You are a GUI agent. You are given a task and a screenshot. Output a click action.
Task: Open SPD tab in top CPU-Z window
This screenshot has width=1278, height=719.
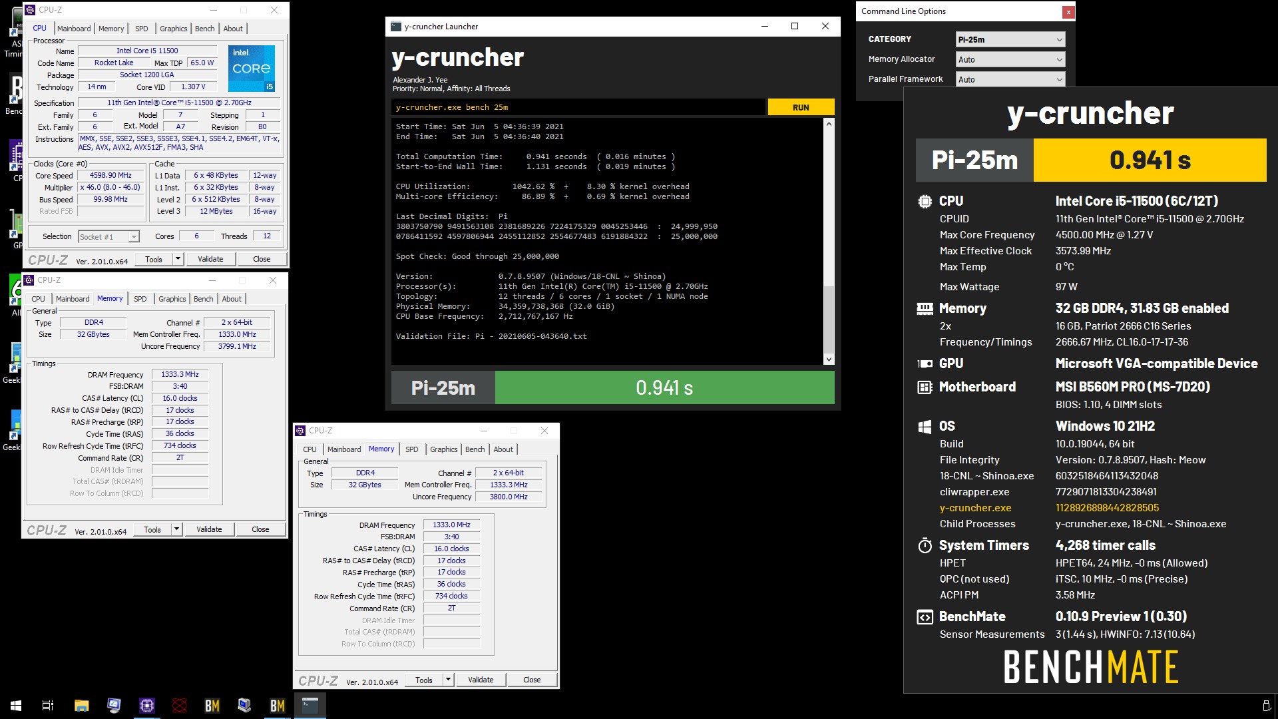[x=142, y=29]
